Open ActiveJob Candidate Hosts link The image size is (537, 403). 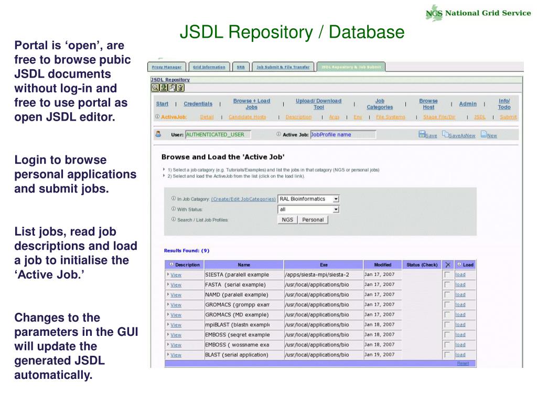tap(248, 117)
